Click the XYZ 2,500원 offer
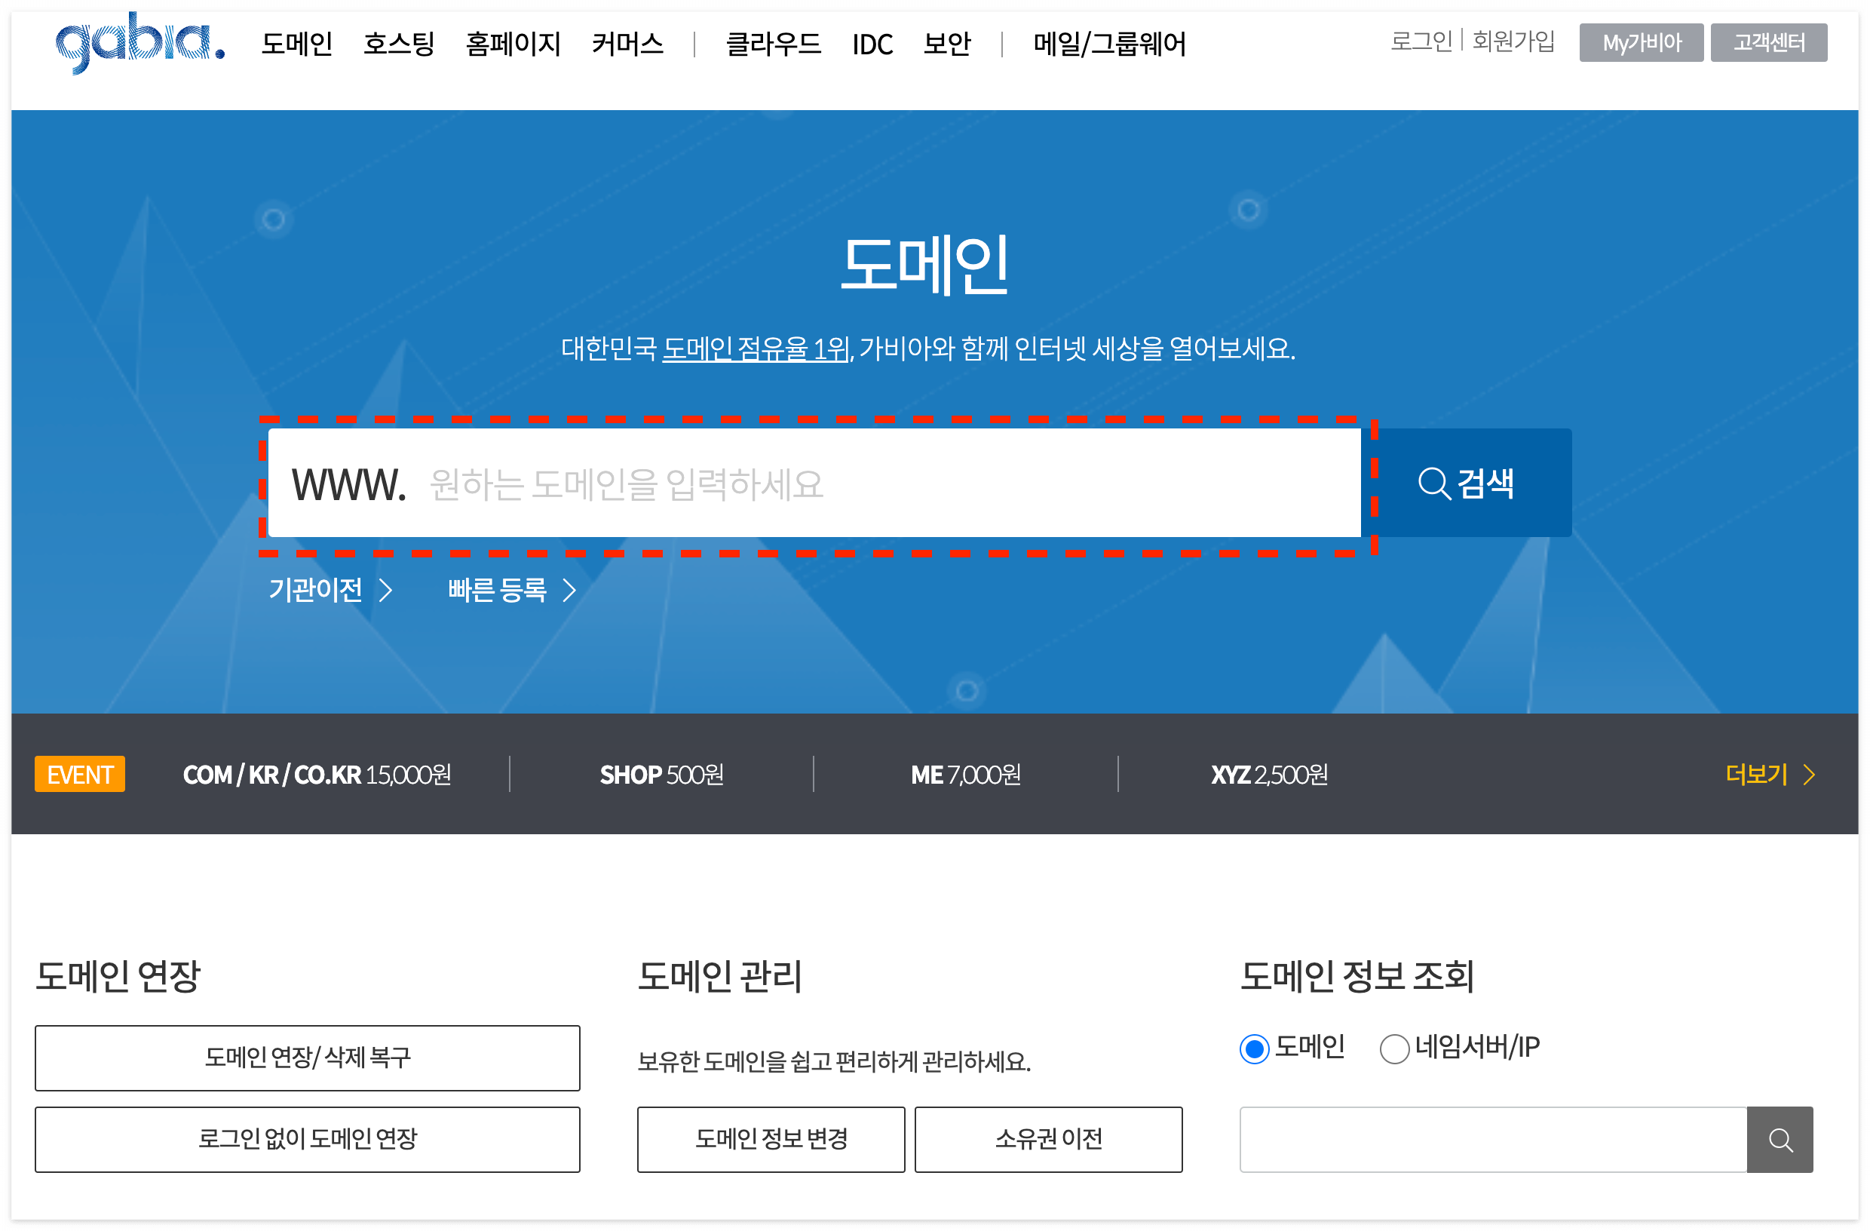The image size is (1870, 1231). tap(1269, 775)
